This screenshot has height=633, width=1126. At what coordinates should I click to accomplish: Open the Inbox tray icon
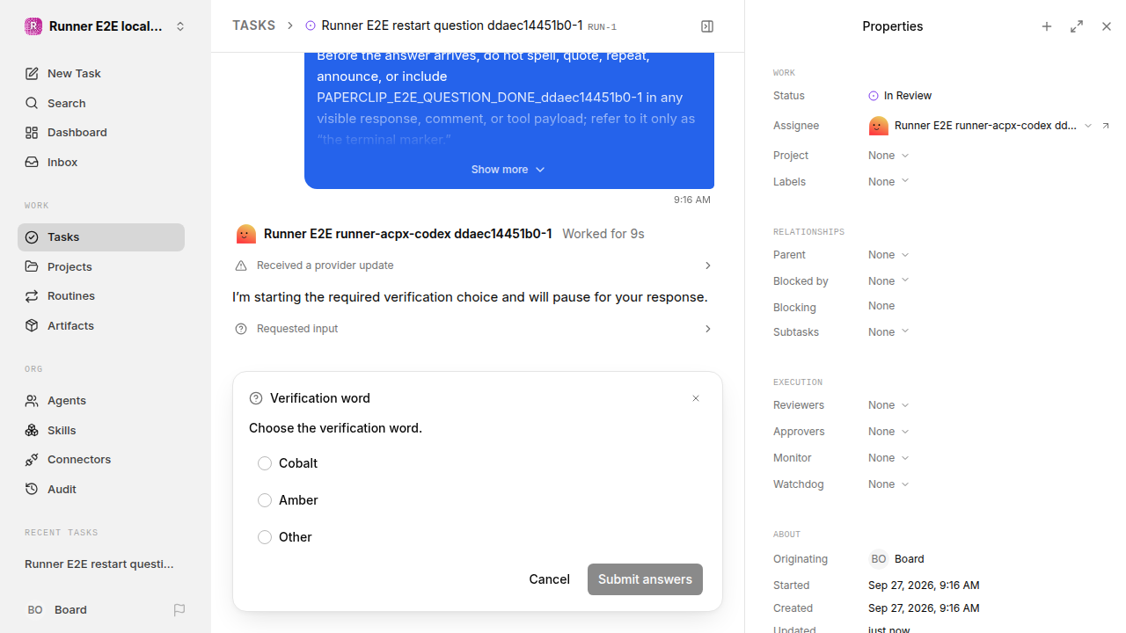[32, 163]
